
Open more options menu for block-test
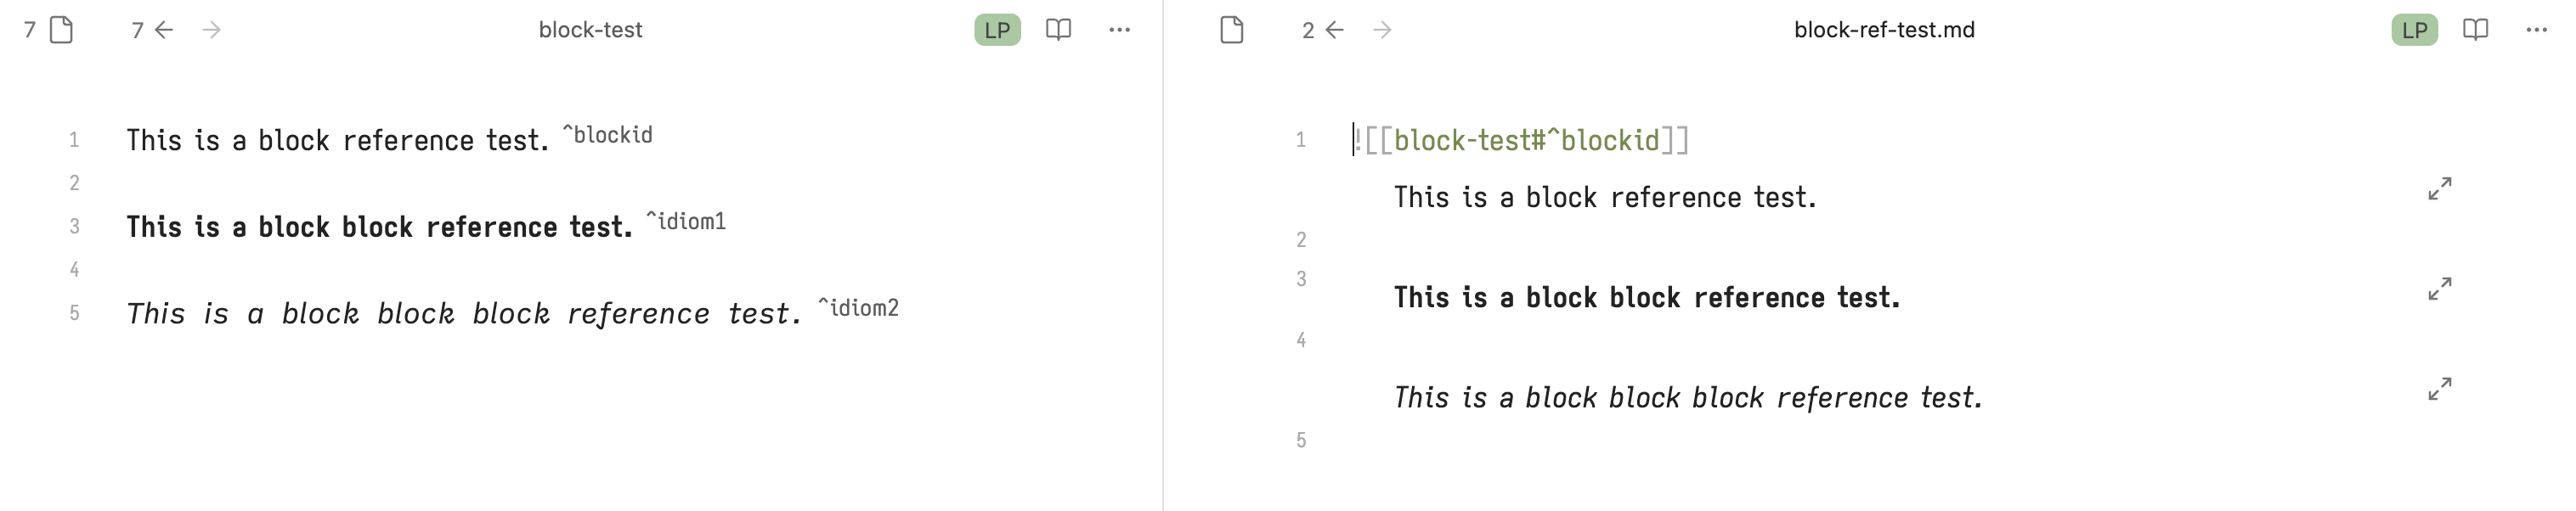1119,30
